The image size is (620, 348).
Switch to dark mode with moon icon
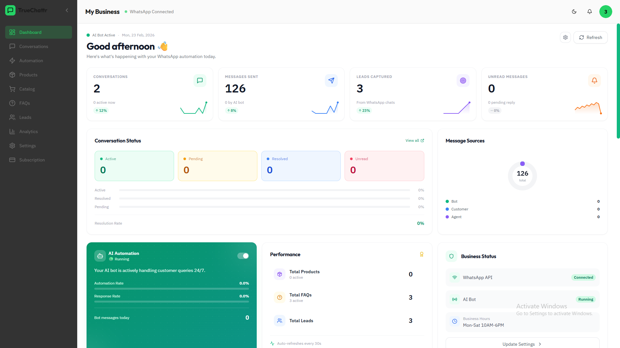(574, 12)
